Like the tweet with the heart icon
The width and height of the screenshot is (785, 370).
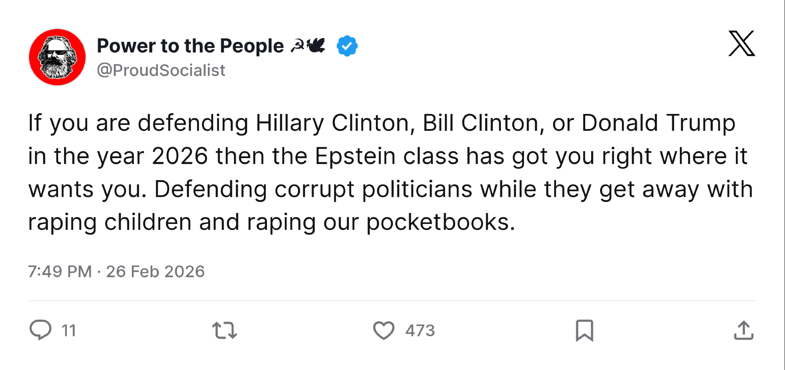coord(383,330)
